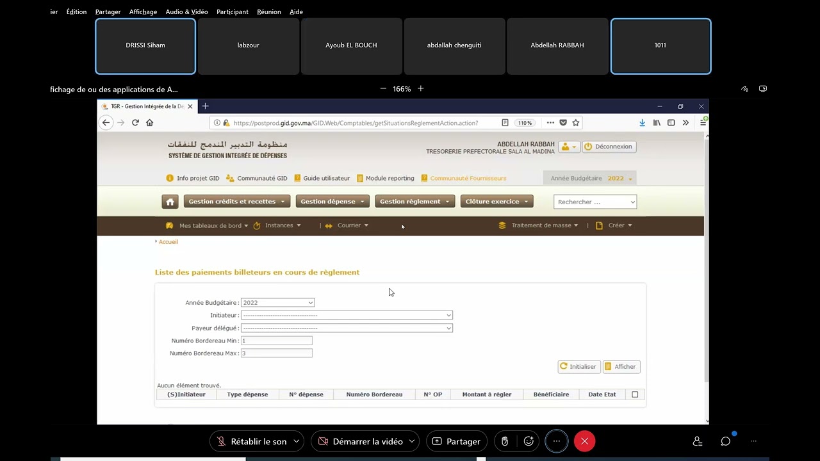Open the Édition menu
The height and width of the screenshot is (461, 820).
[76, 12]
